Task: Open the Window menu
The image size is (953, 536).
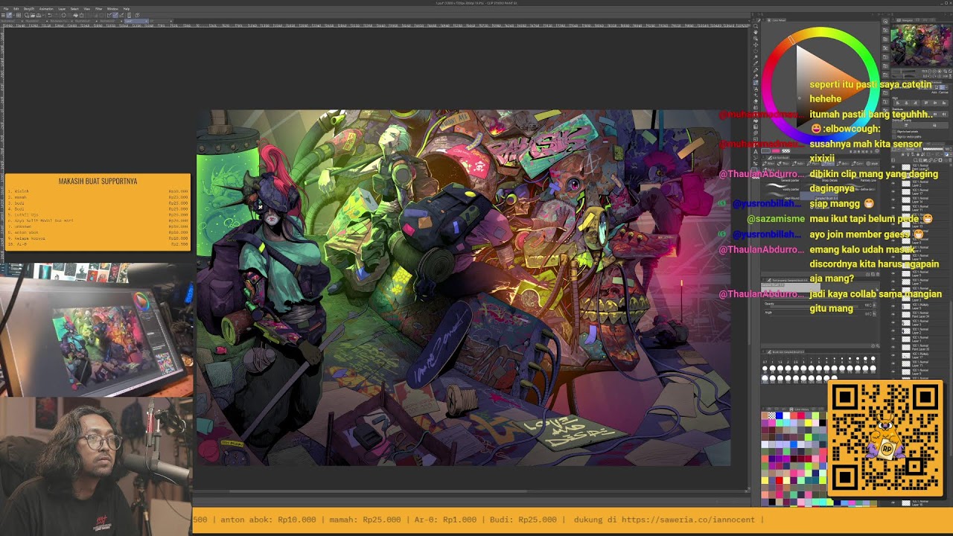Action: 112,9
